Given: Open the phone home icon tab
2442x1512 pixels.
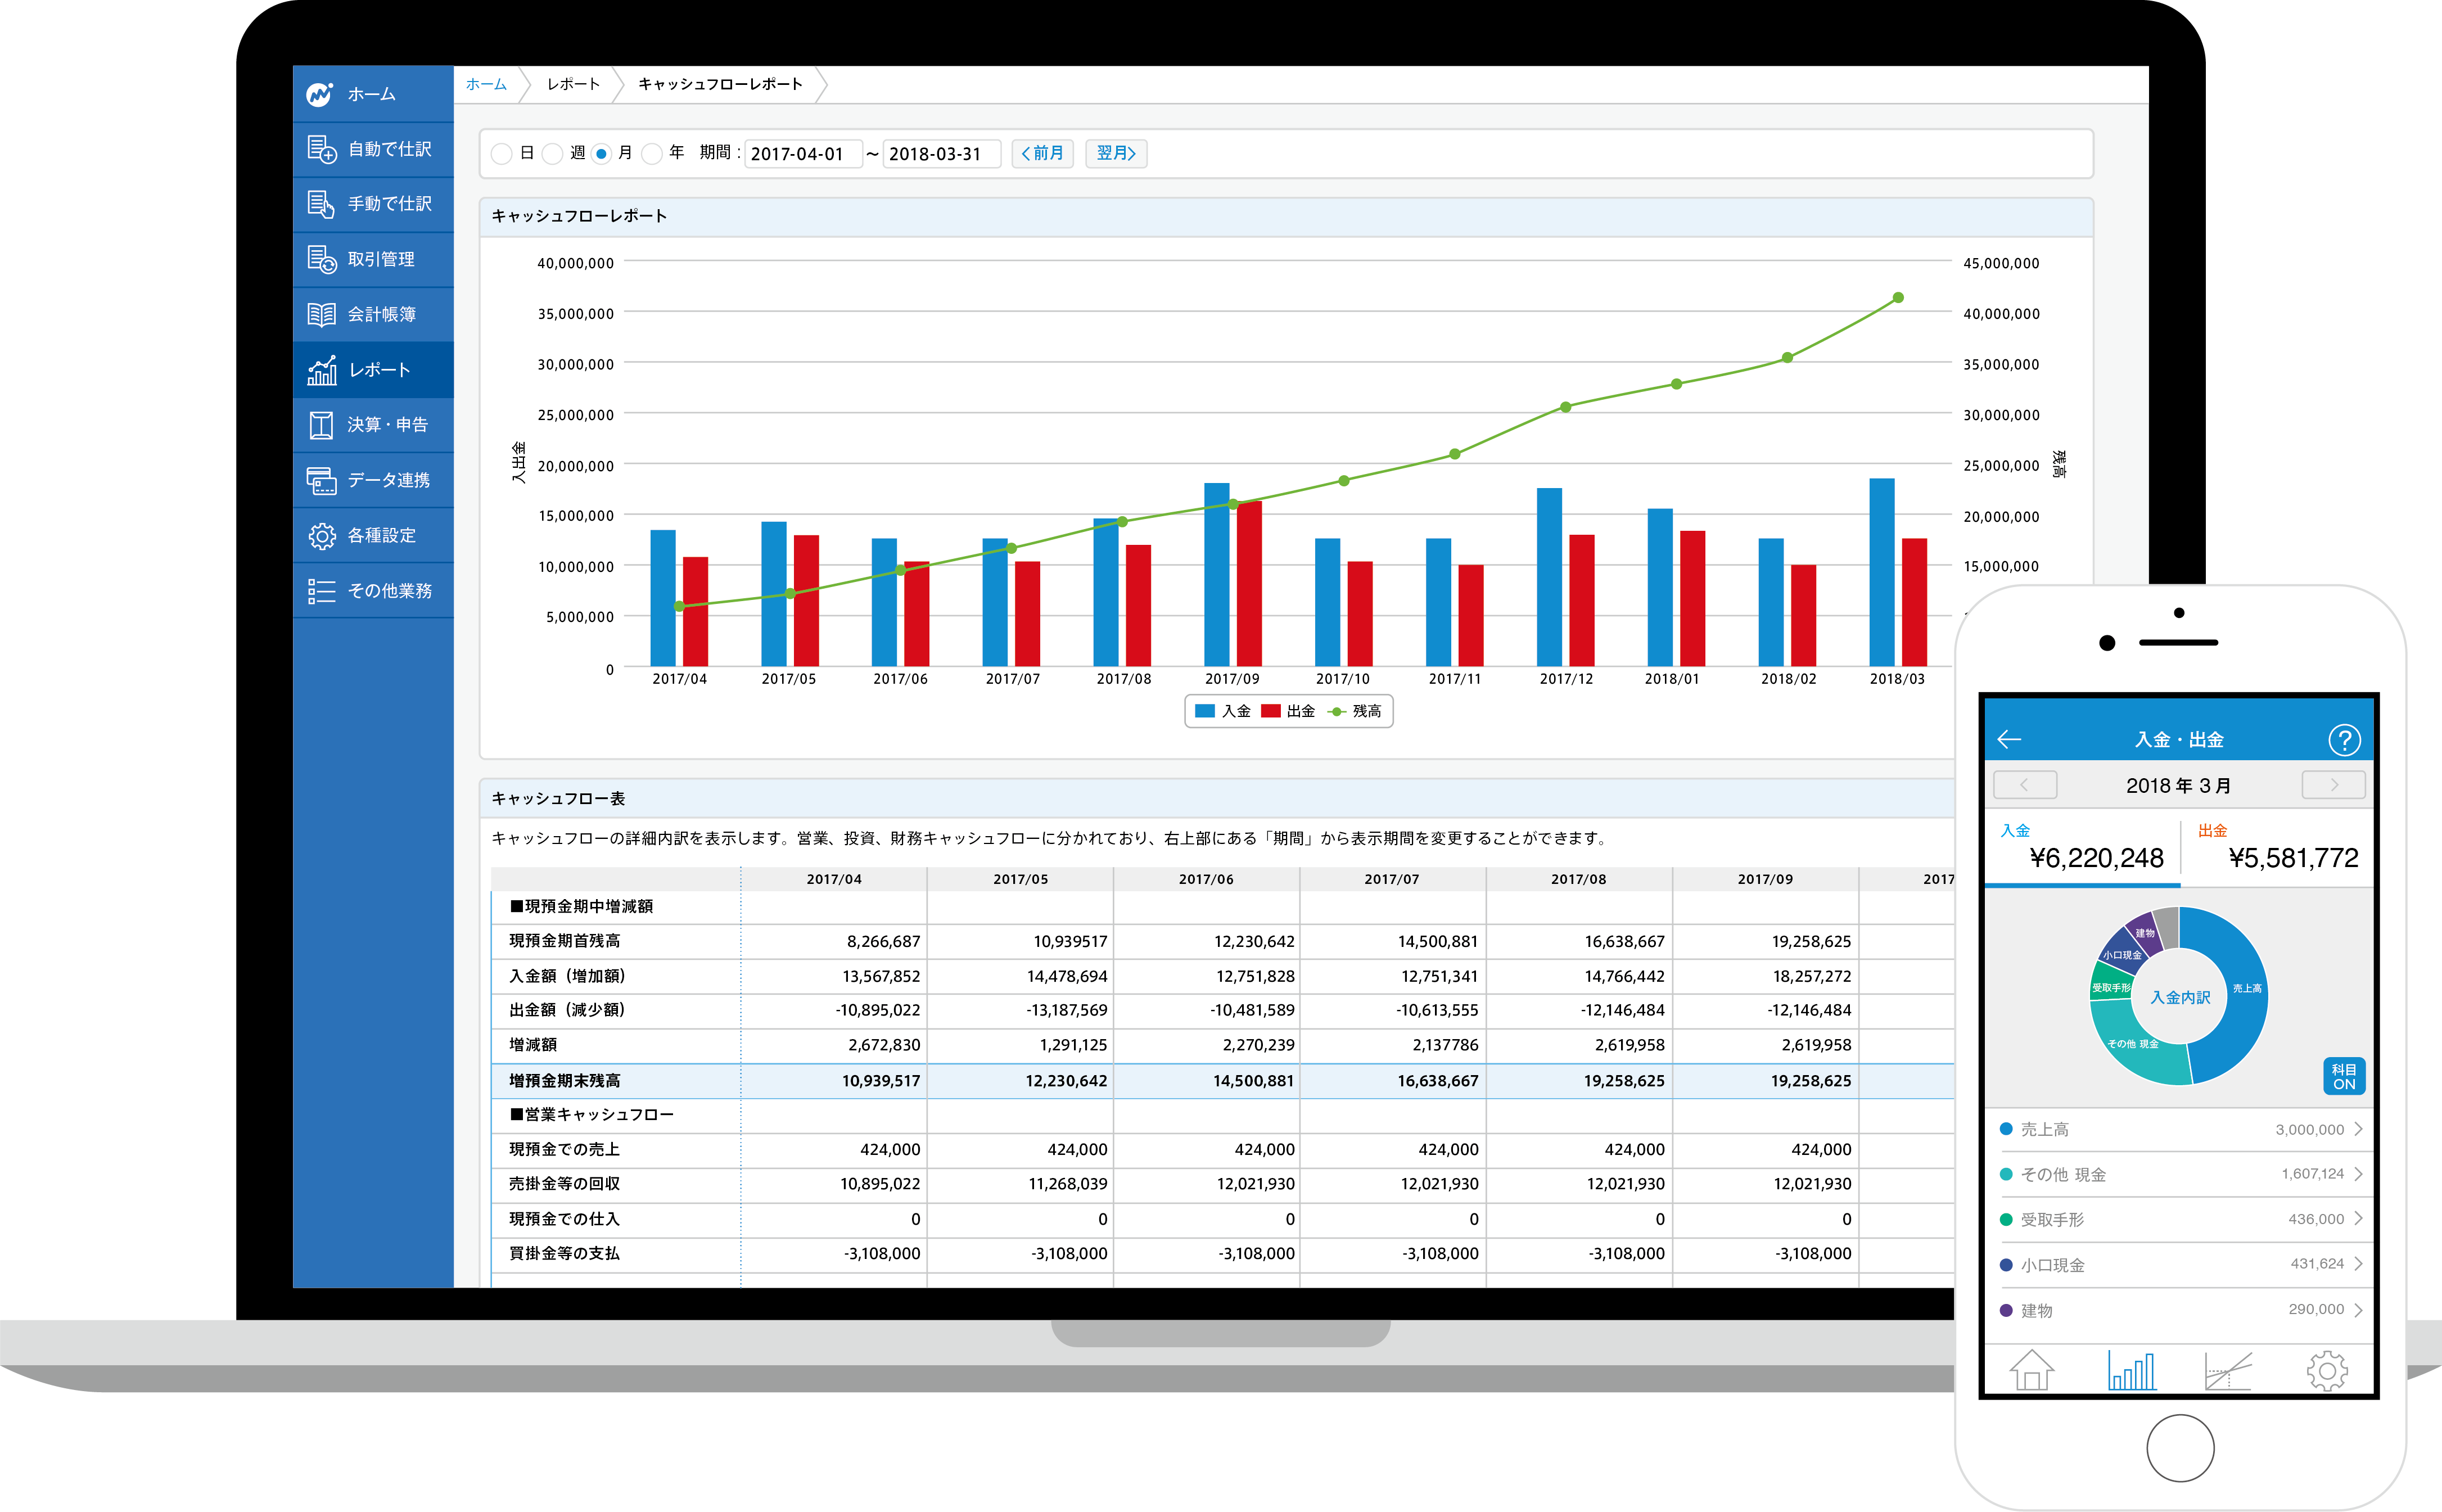Looking at the screenshot, I should pyautogui.click(x=2031, y=1370).
